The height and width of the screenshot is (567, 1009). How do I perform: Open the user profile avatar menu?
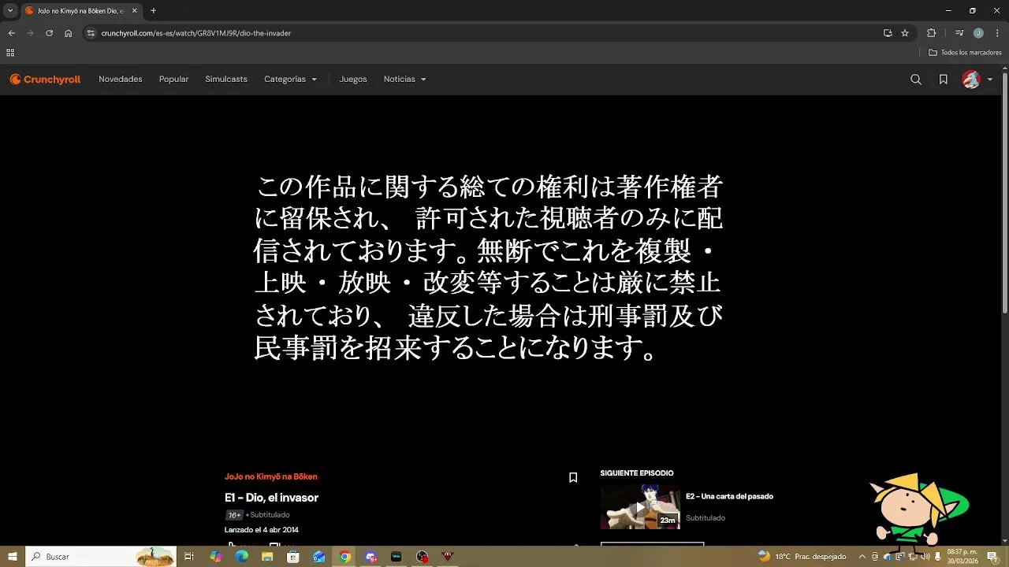click(x=977, y=80)
